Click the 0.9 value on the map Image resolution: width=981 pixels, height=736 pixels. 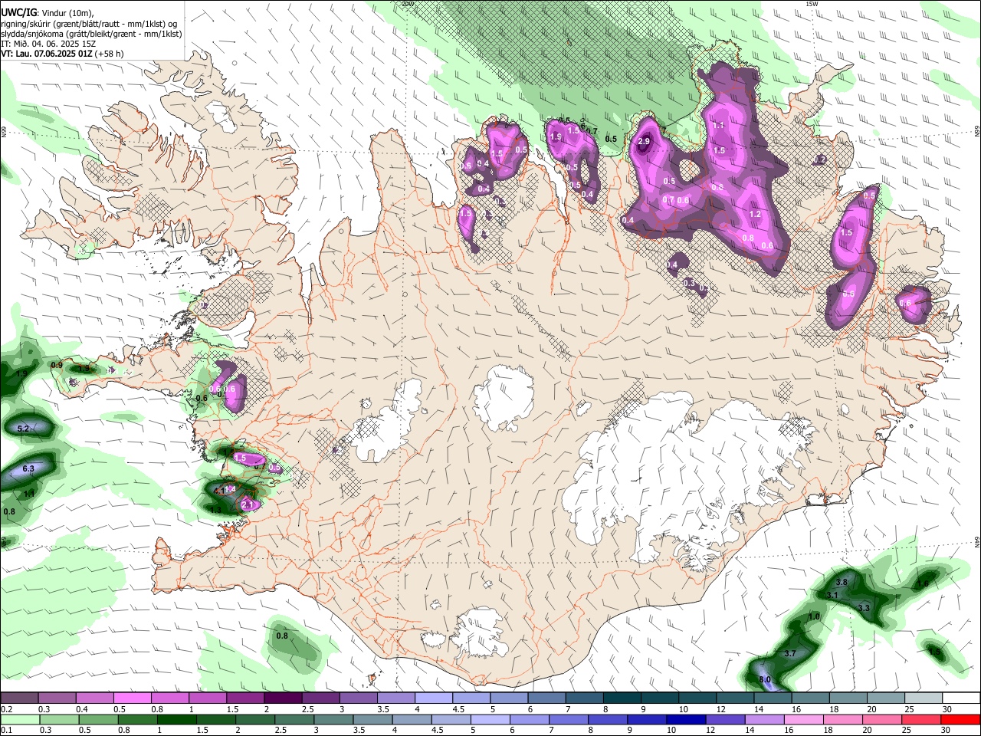click(x=57, y=365)
